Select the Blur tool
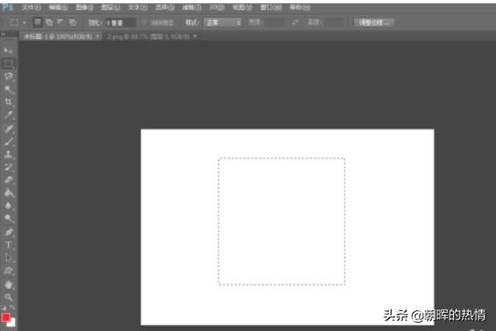Image resolution: width=496 pixels, height=331 pixels. coord(8,205)
